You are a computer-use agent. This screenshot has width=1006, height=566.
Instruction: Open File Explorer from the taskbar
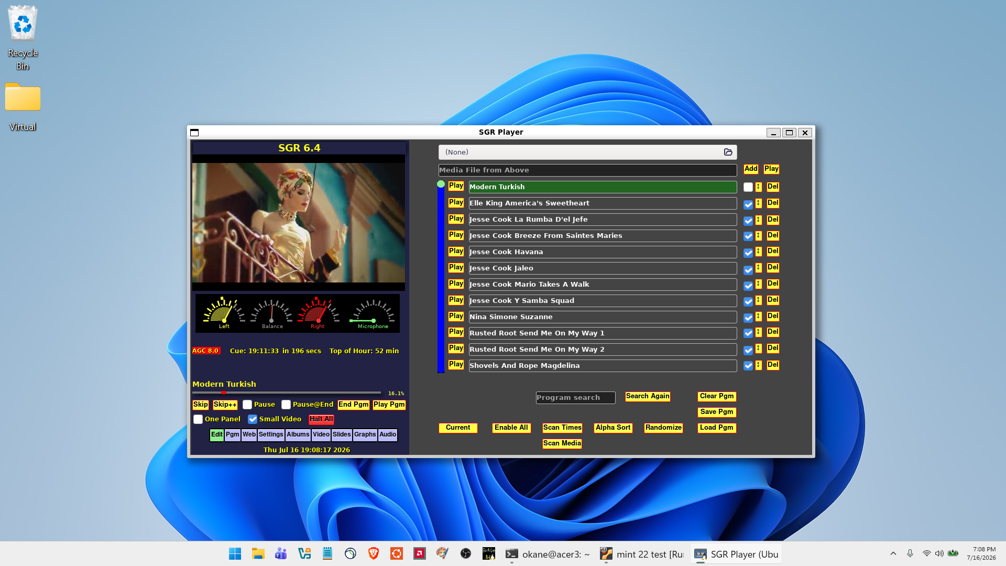click(258, 554)
